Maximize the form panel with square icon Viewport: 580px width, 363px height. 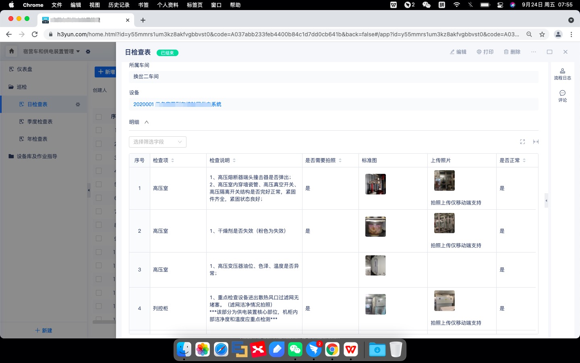[549, 52]
